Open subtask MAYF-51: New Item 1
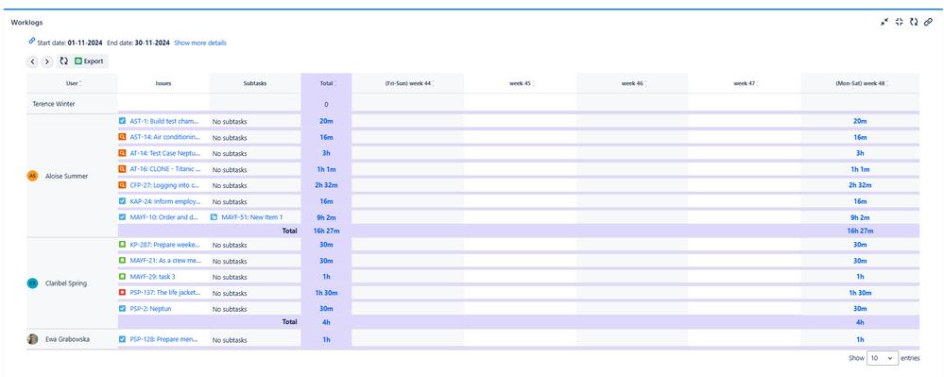The width and height of the screenshot is (944, 377). [x=251, y=217]
